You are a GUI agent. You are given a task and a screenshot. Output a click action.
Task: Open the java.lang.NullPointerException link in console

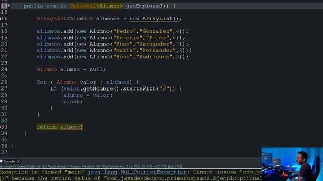[137, 172]
